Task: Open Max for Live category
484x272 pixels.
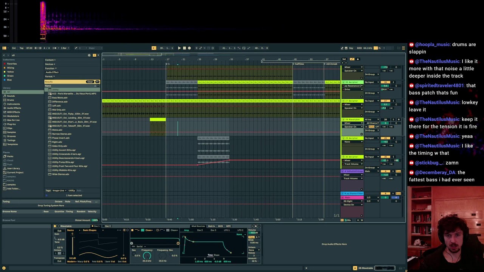Action: click(x=13, y=120)
